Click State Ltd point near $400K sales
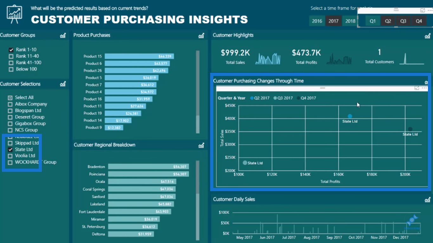Image resolution: width=433 pixels, height=243 pixels. (x=350, y=116)
